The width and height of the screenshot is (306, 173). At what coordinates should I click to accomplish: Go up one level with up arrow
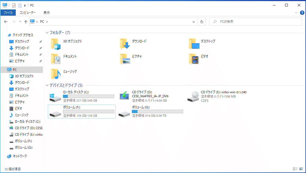[x=26, y=22]
